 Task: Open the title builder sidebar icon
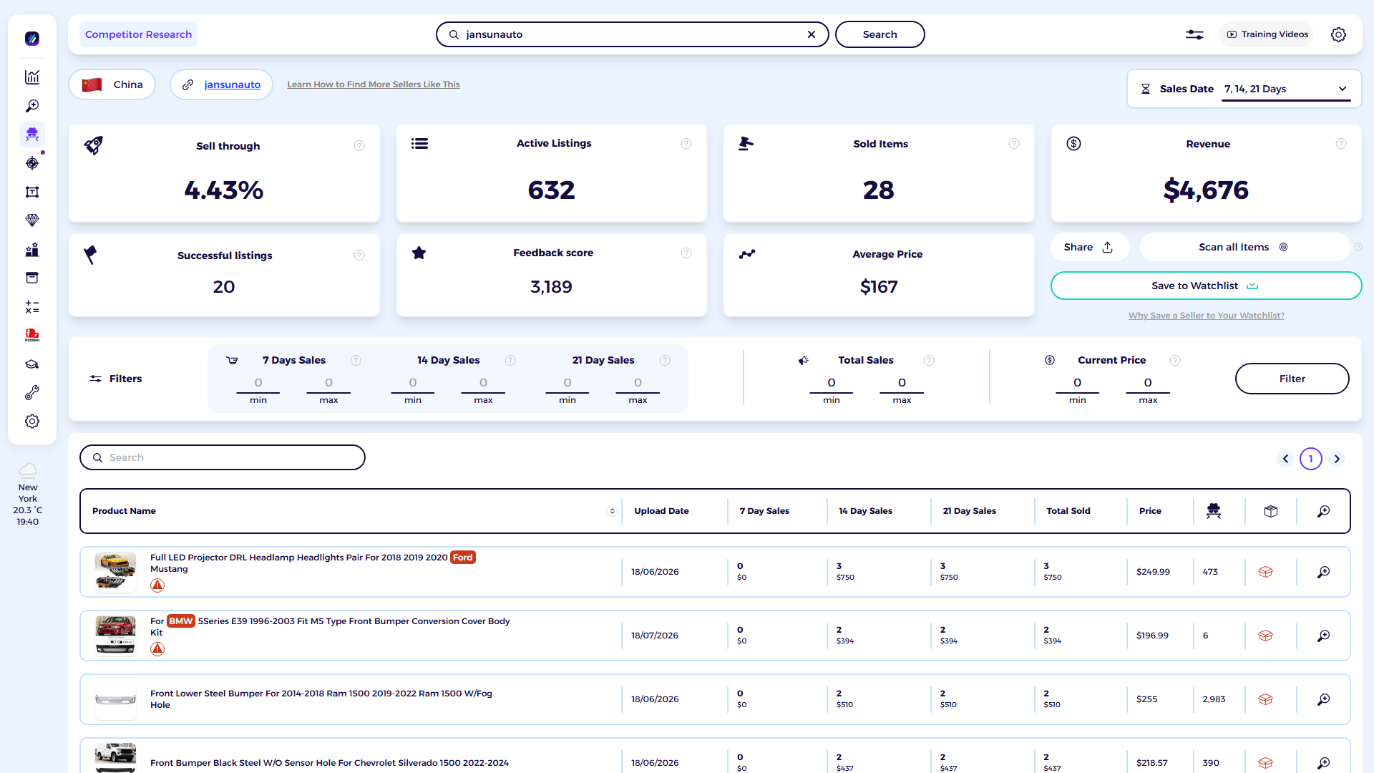click(x=32, y=192)
